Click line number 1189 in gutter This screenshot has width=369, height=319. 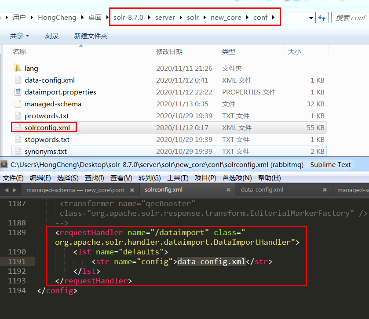pos(17,232)
